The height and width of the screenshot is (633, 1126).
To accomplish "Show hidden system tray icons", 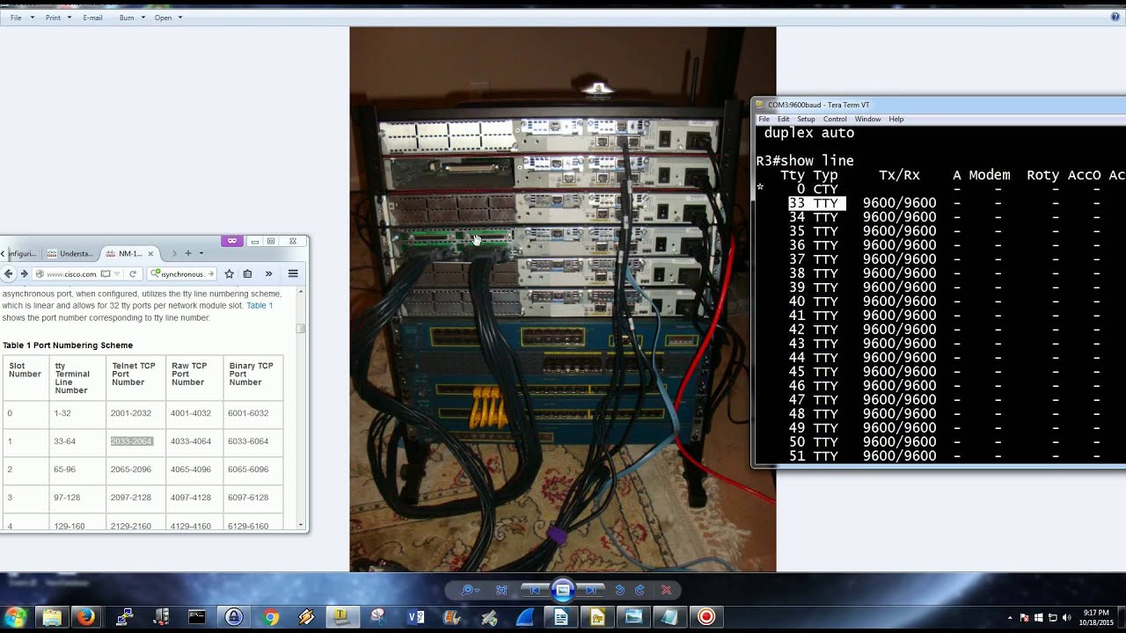I will [x=1010, y=617].
